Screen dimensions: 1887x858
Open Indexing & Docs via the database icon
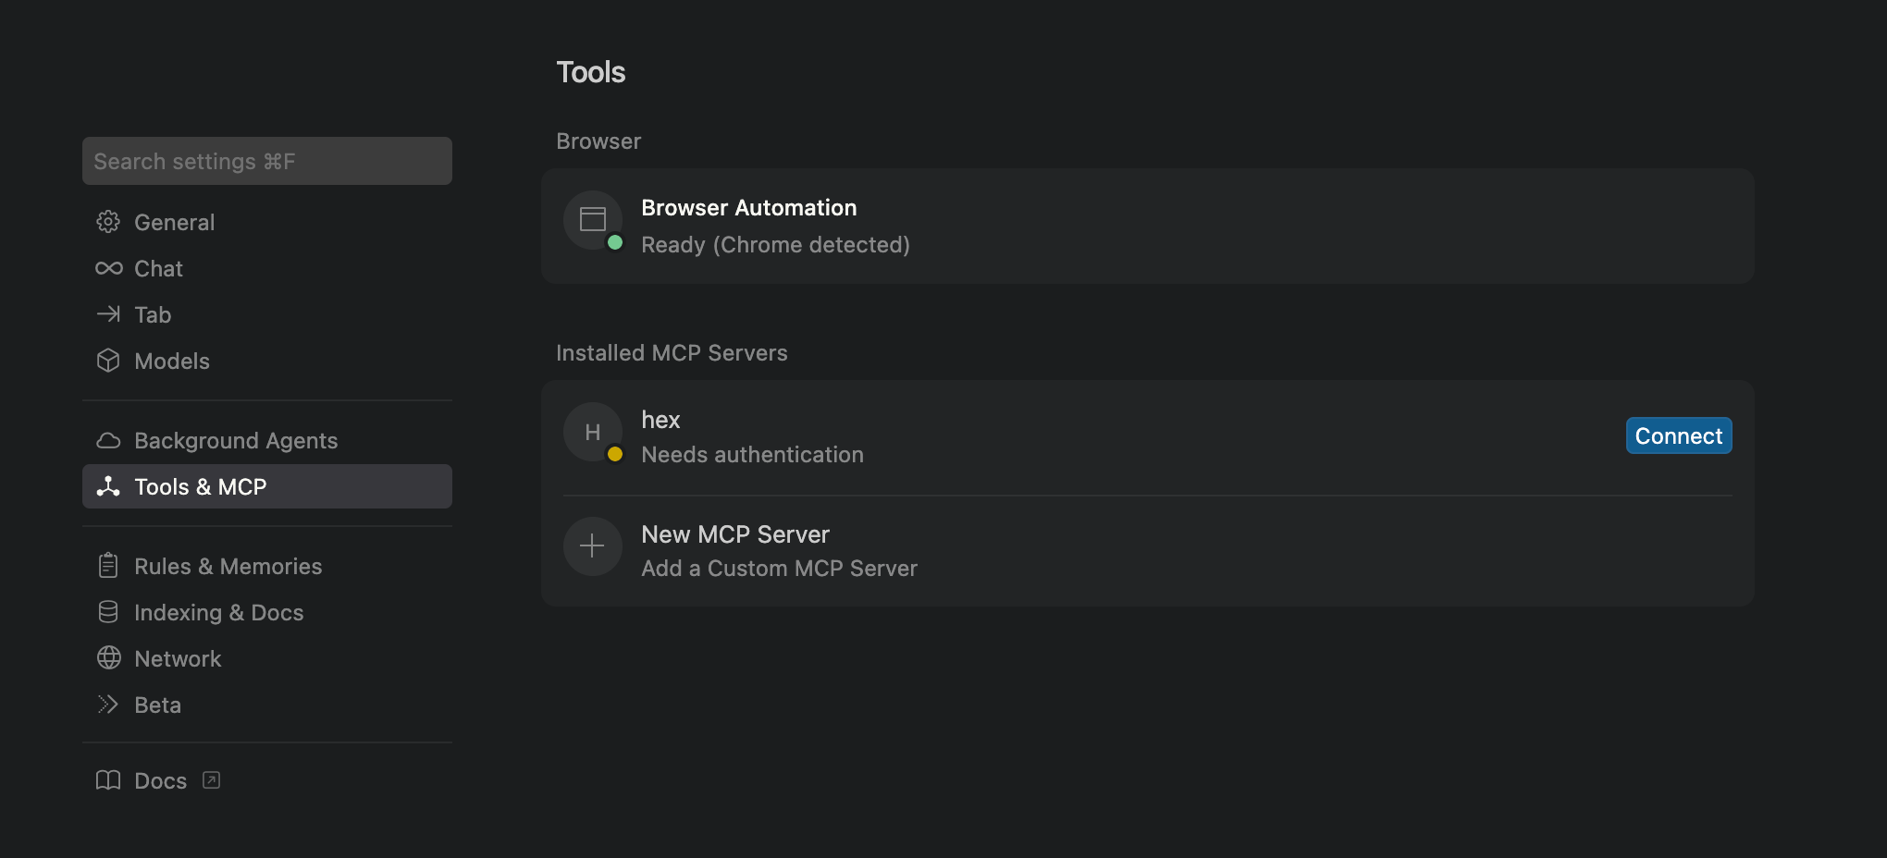108,611
